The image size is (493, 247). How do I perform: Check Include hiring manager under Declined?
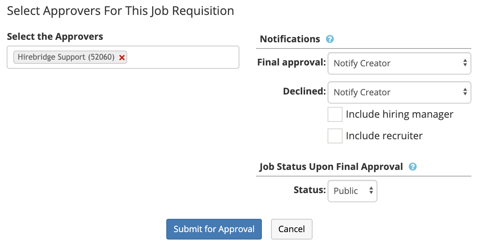335,114
